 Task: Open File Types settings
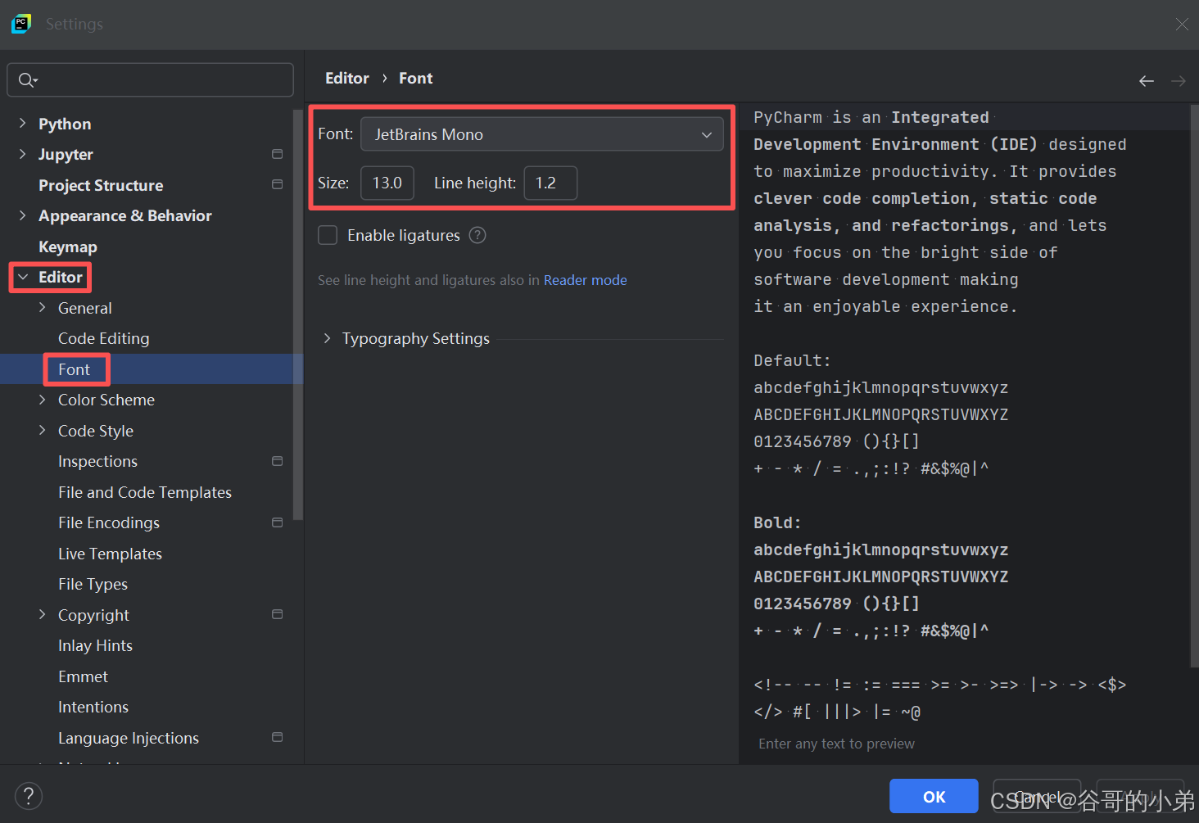[x=93, y=584]
